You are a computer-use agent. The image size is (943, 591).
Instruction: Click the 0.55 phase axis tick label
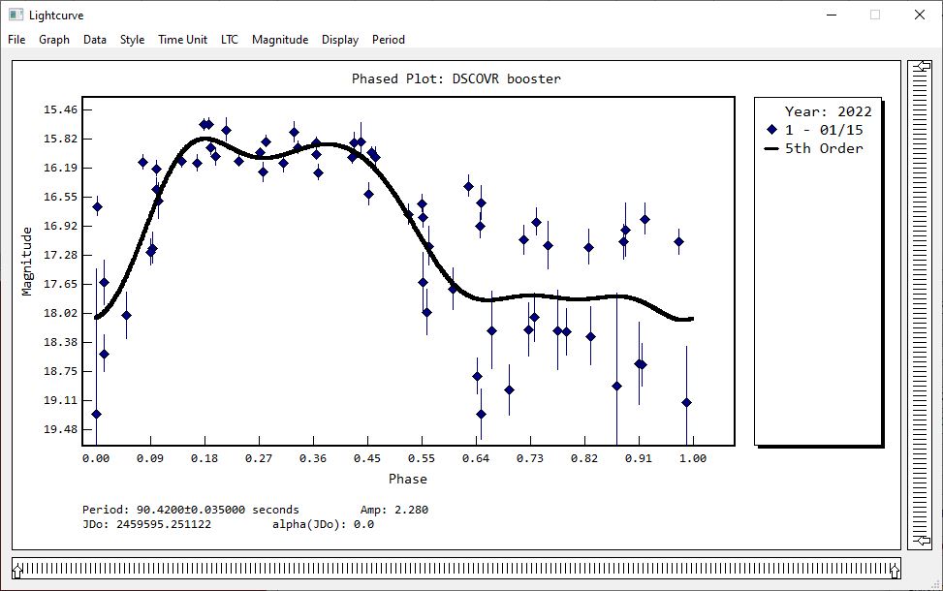pos(421,458)
